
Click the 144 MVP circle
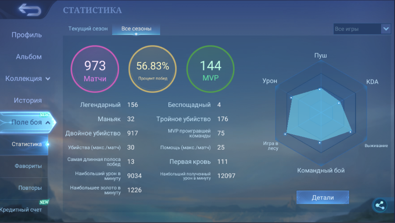pyautogui.click(x=210, y=69)
